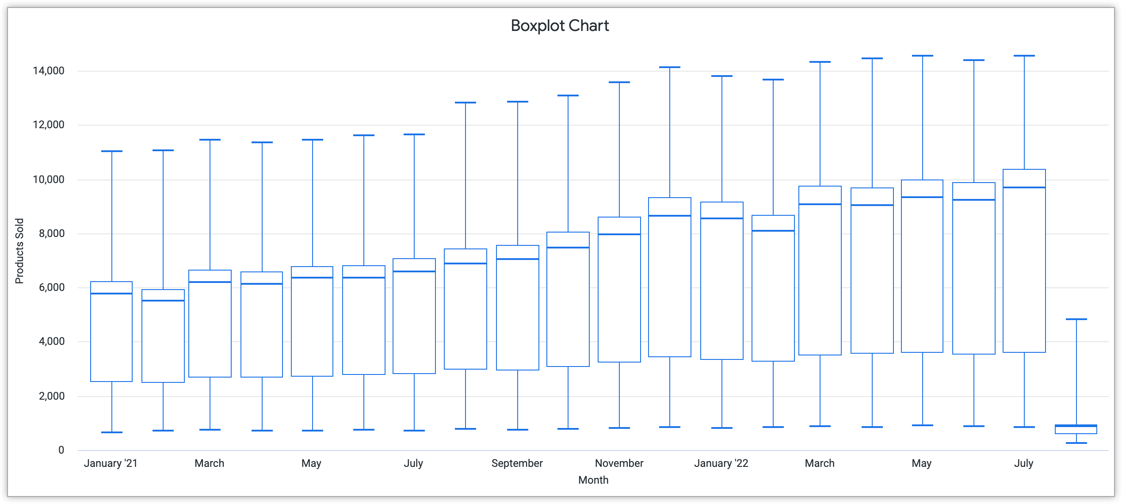This screenshot has width=1122, height=504.
Task: Select the Boxplot Chart title
Action: pos(560,26)
